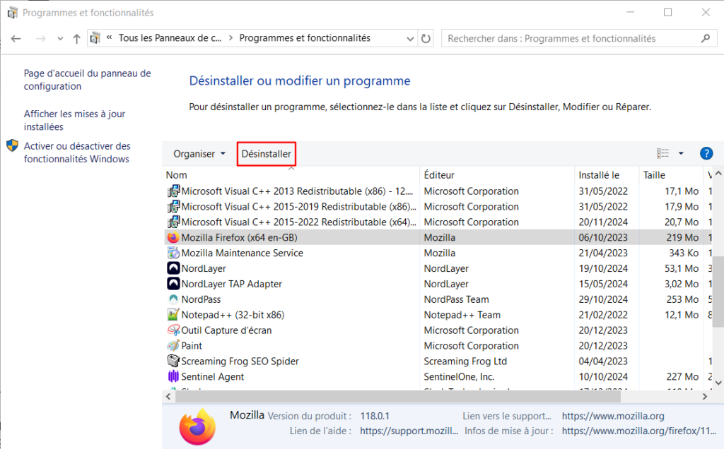Click the Sentinel Agent icon

173,376
